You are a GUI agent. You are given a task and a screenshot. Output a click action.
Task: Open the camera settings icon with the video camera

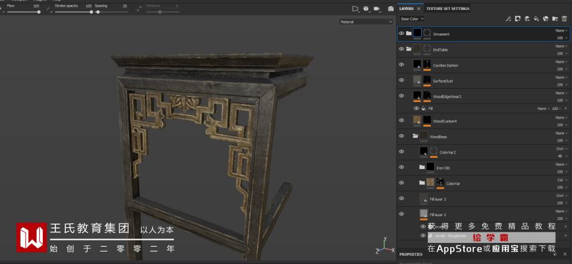coord(377,9)
